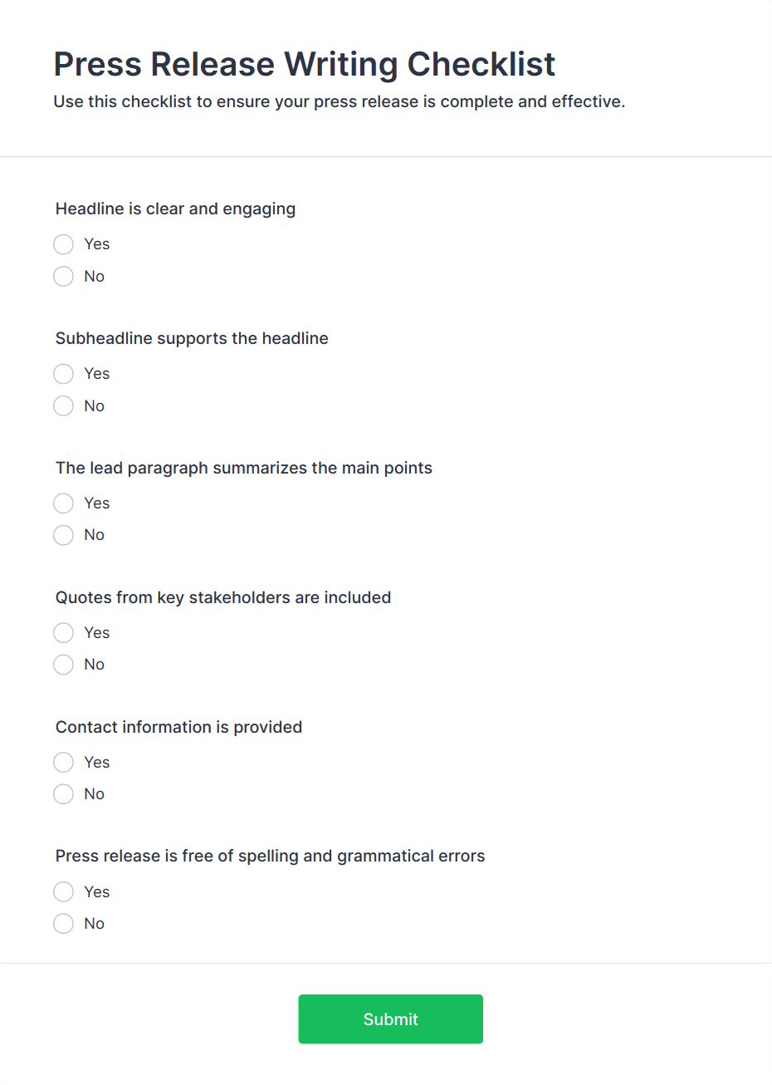Click the Press Release Writing Checklist title
This screenshot has width=772, height=1085.
coord(305,65)
